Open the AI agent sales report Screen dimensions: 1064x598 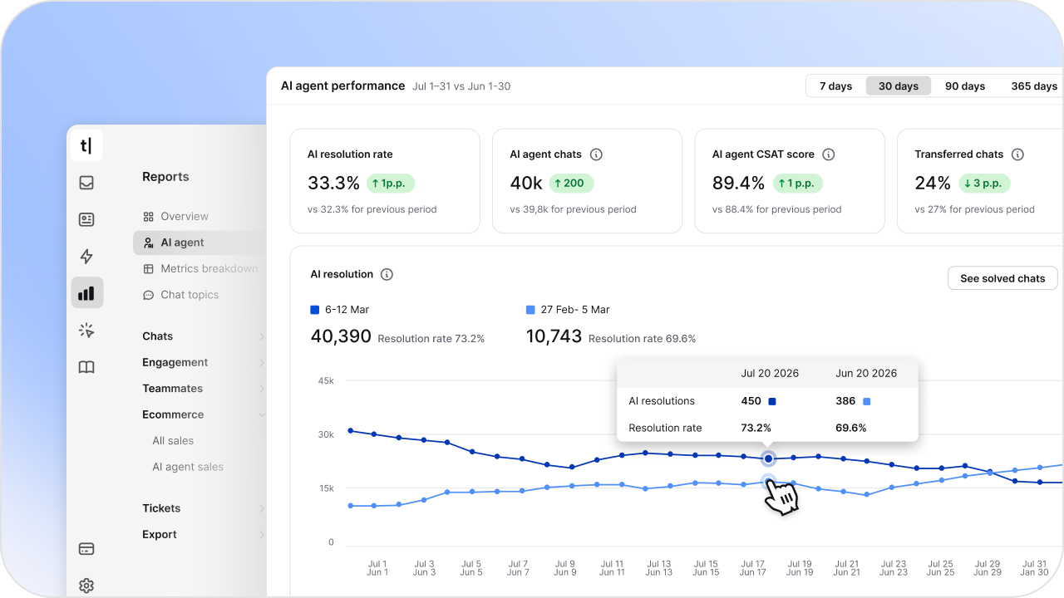(x=187, y=466)
